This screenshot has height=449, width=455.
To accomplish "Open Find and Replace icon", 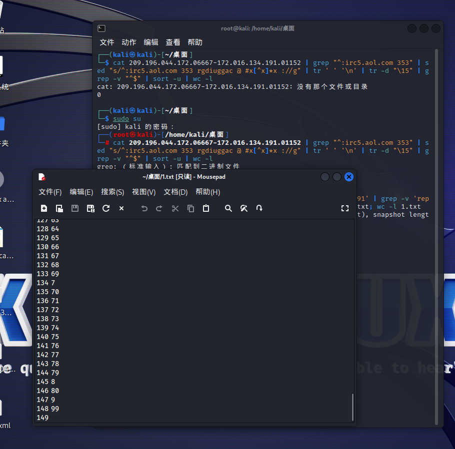I will [x=244, y=208].
